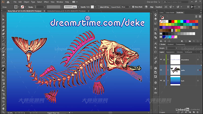Select the Hand tool

(3, 109)
